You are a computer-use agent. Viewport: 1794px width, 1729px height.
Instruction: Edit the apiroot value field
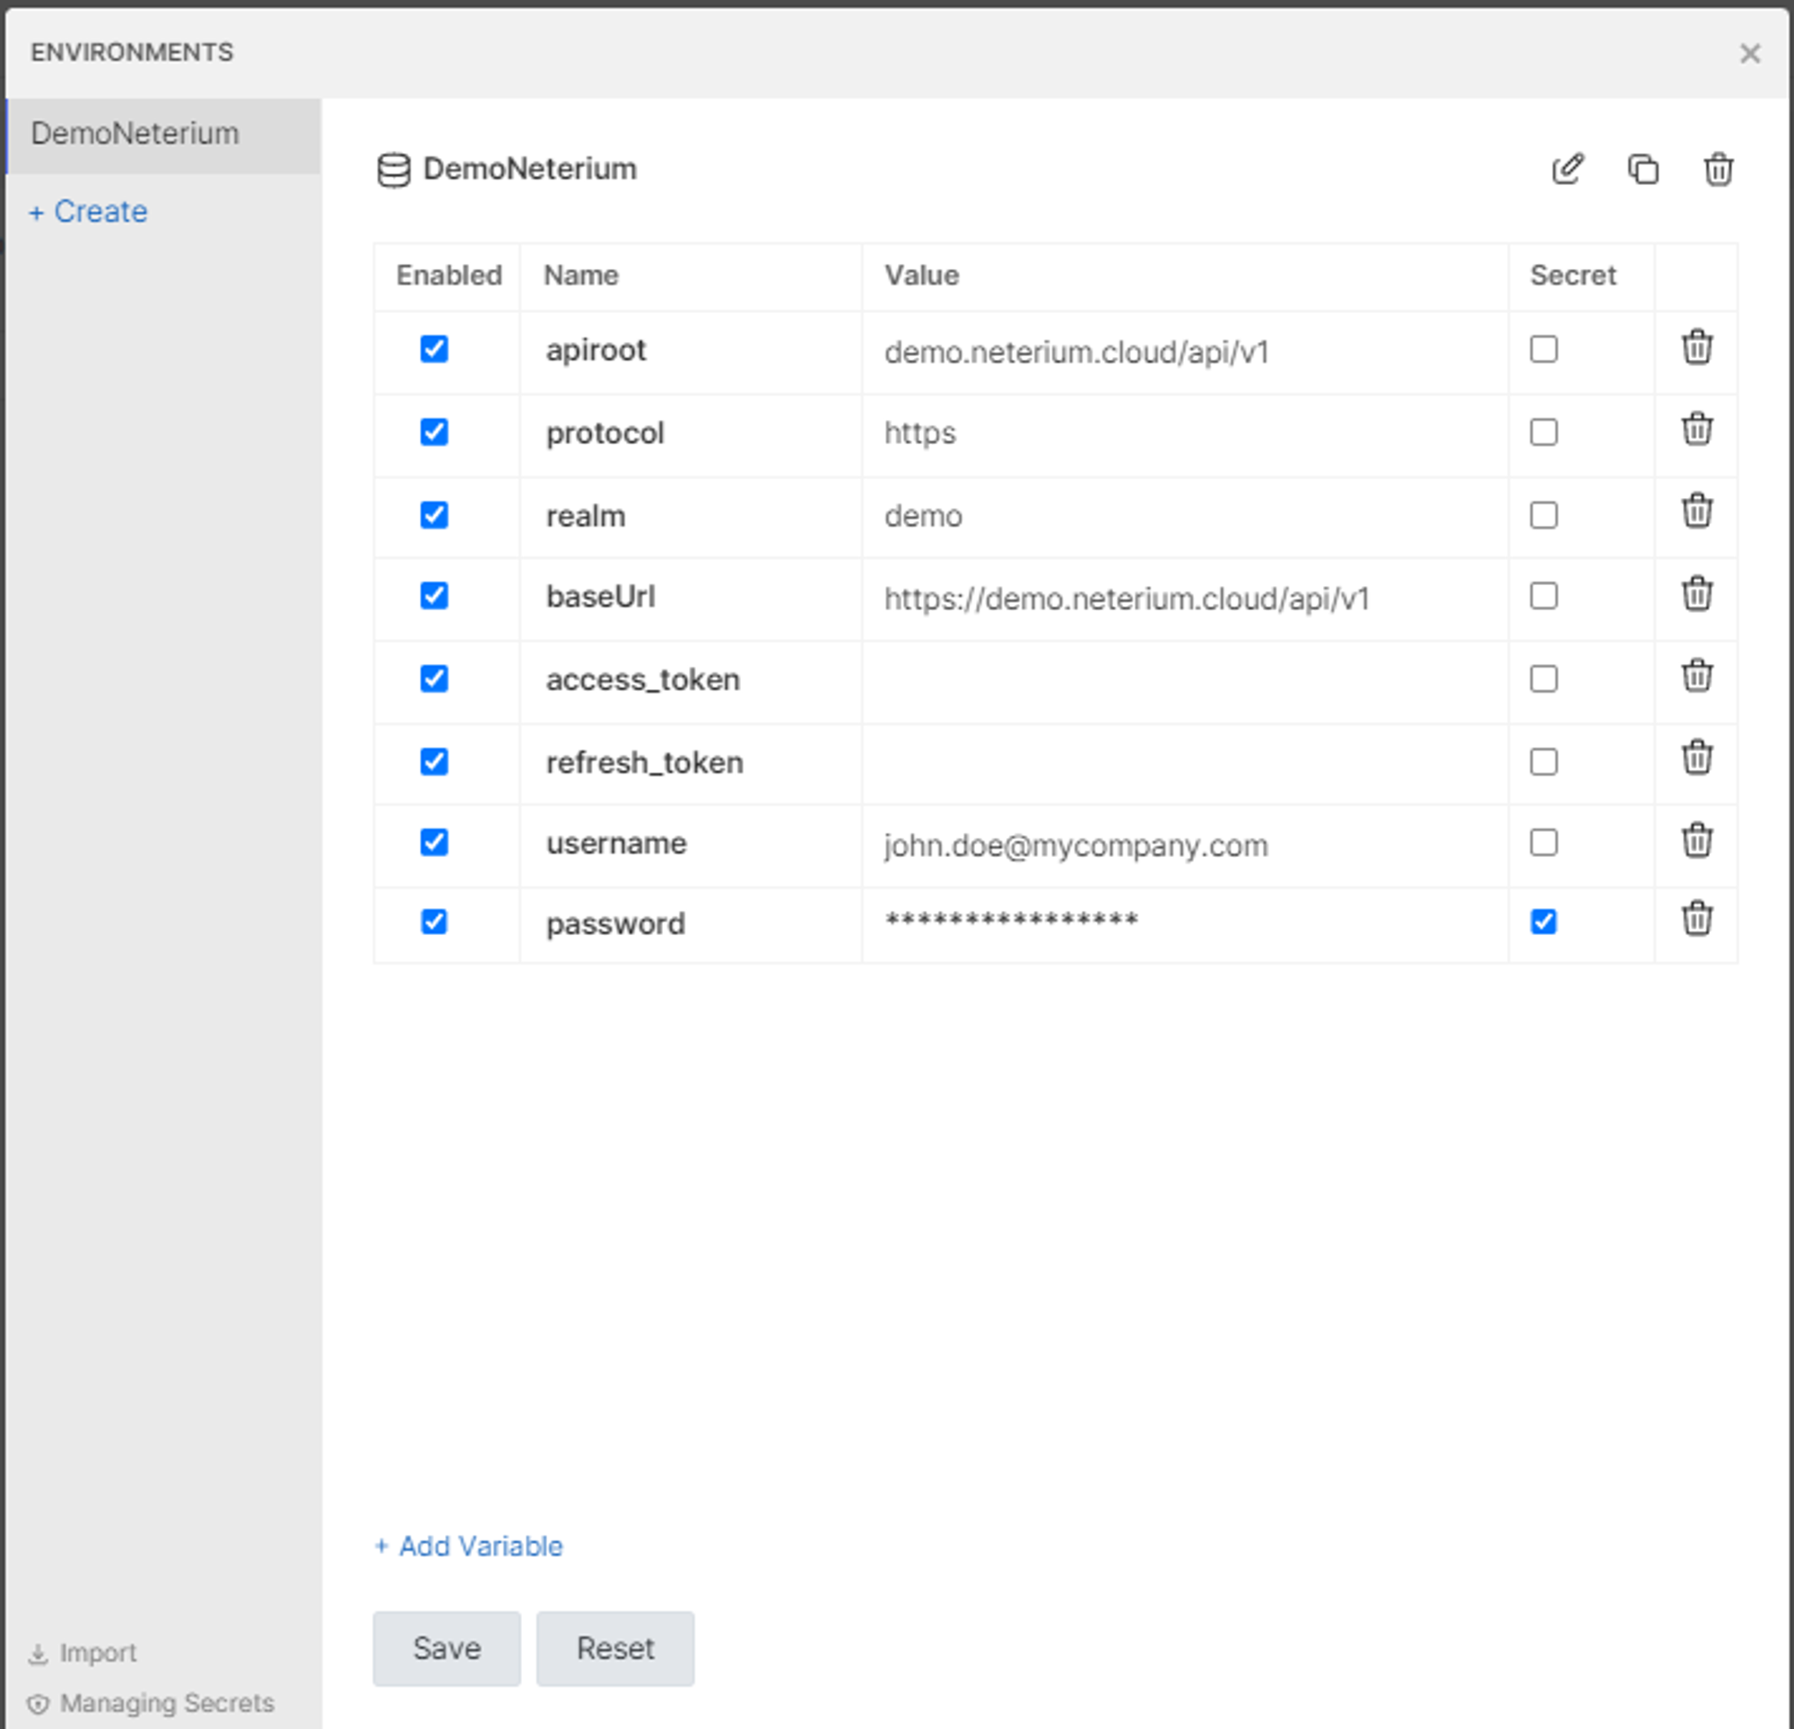tap(1184, 353)
